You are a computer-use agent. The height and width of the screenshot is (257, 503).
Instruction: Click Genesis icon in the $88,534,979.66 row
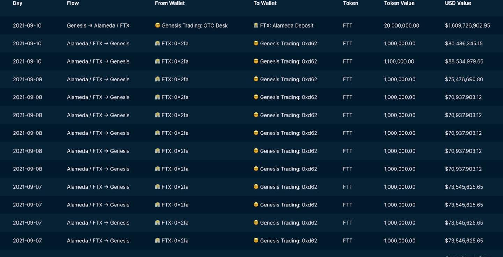[x=256, y=61]
